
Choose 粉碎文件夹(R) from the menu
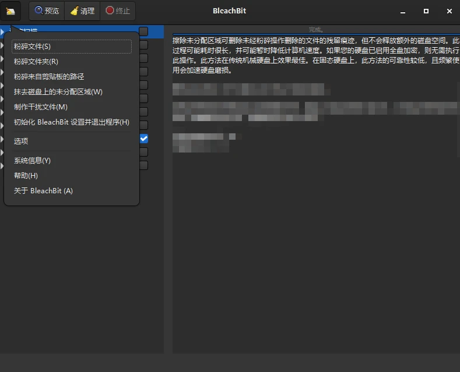click(x=71, y=62)
